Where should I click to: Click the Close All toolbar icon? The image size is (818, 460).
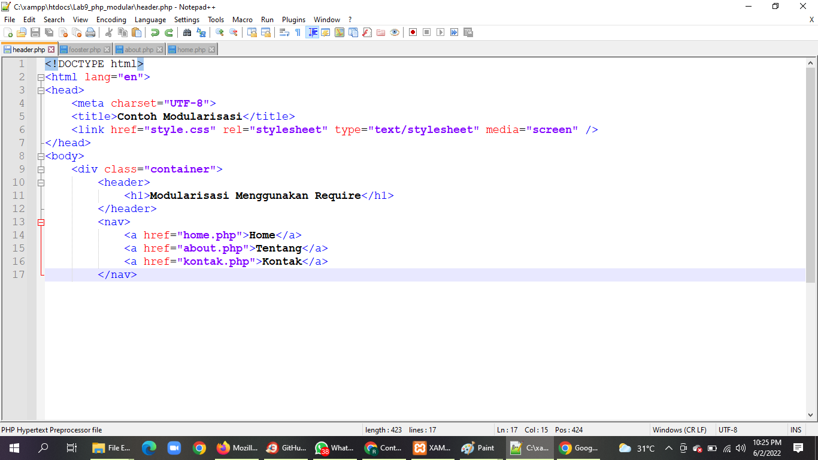coord(77,32)
